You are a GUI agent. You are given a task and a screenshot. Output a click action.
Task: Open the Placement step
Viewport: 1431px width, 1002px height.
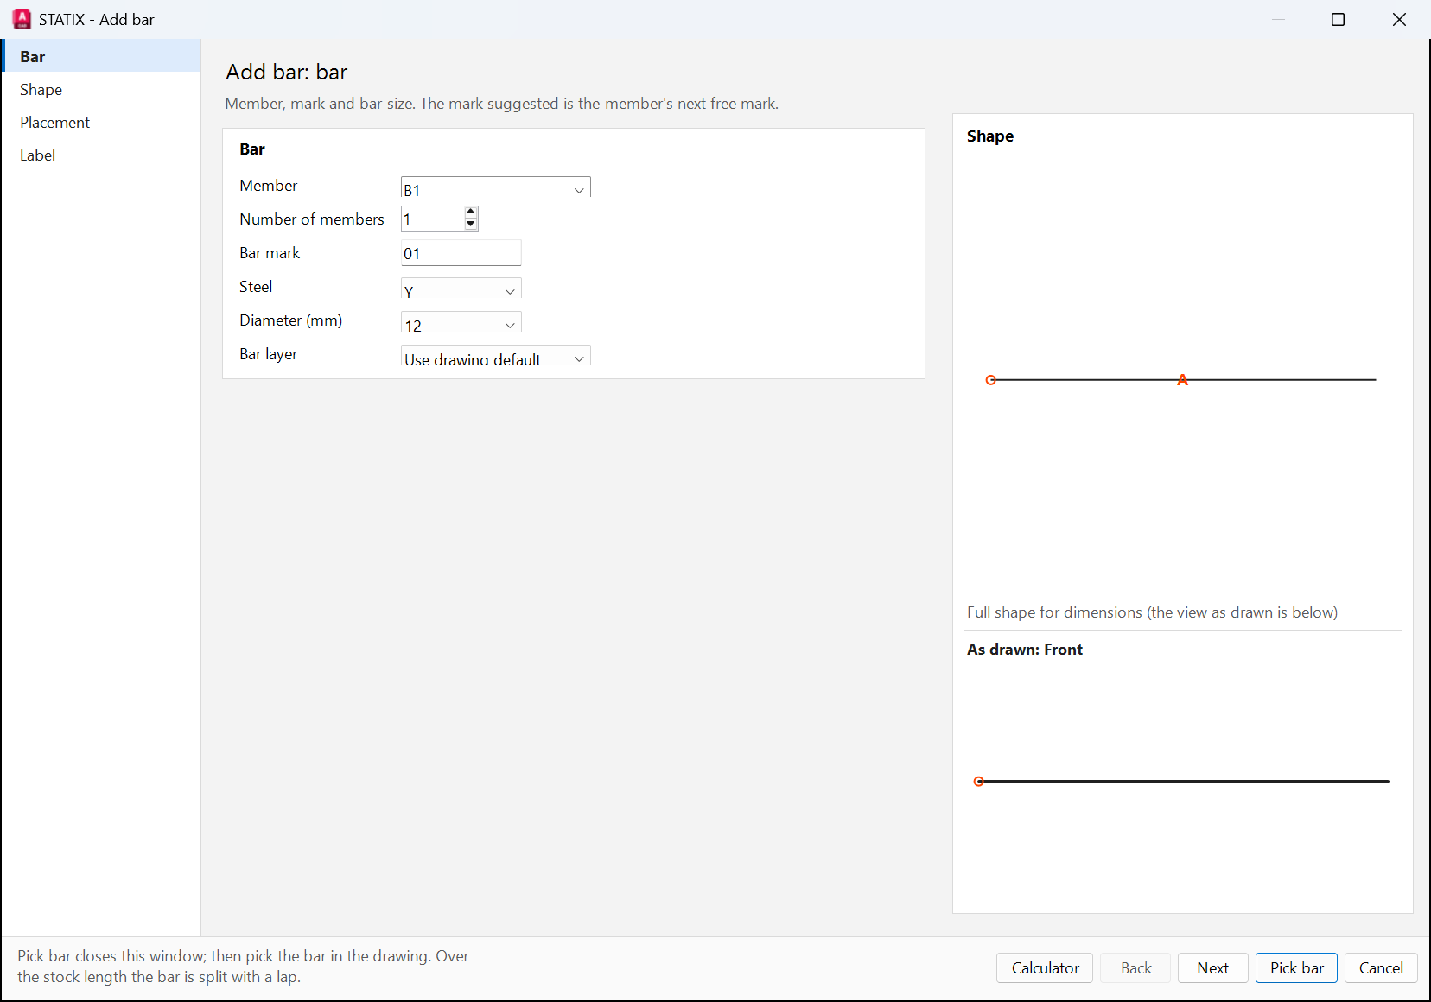point(101,122)
